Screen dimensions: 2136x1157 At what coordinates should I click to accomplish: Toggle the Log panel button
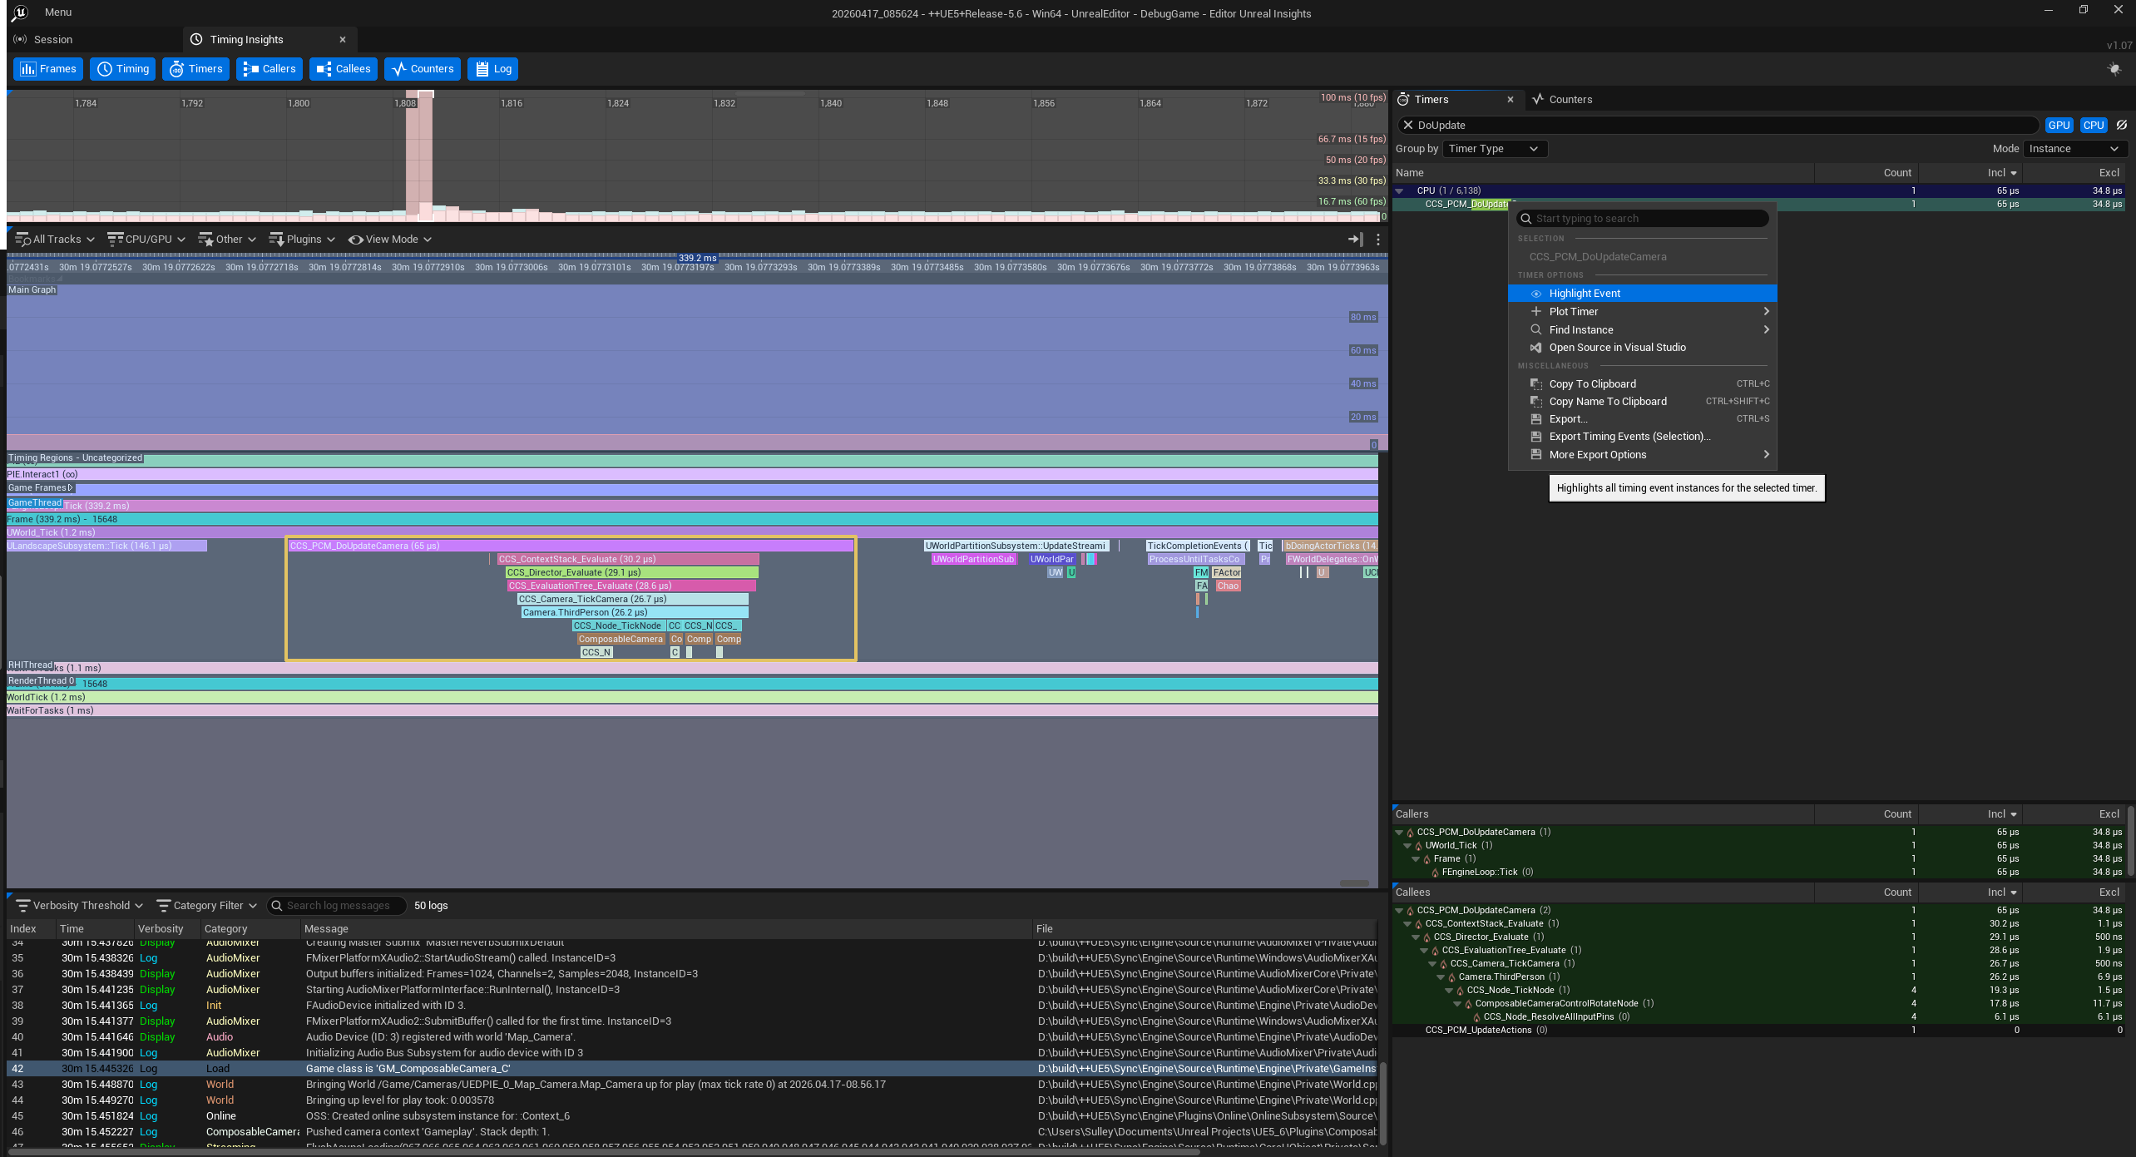pos(492,69)
